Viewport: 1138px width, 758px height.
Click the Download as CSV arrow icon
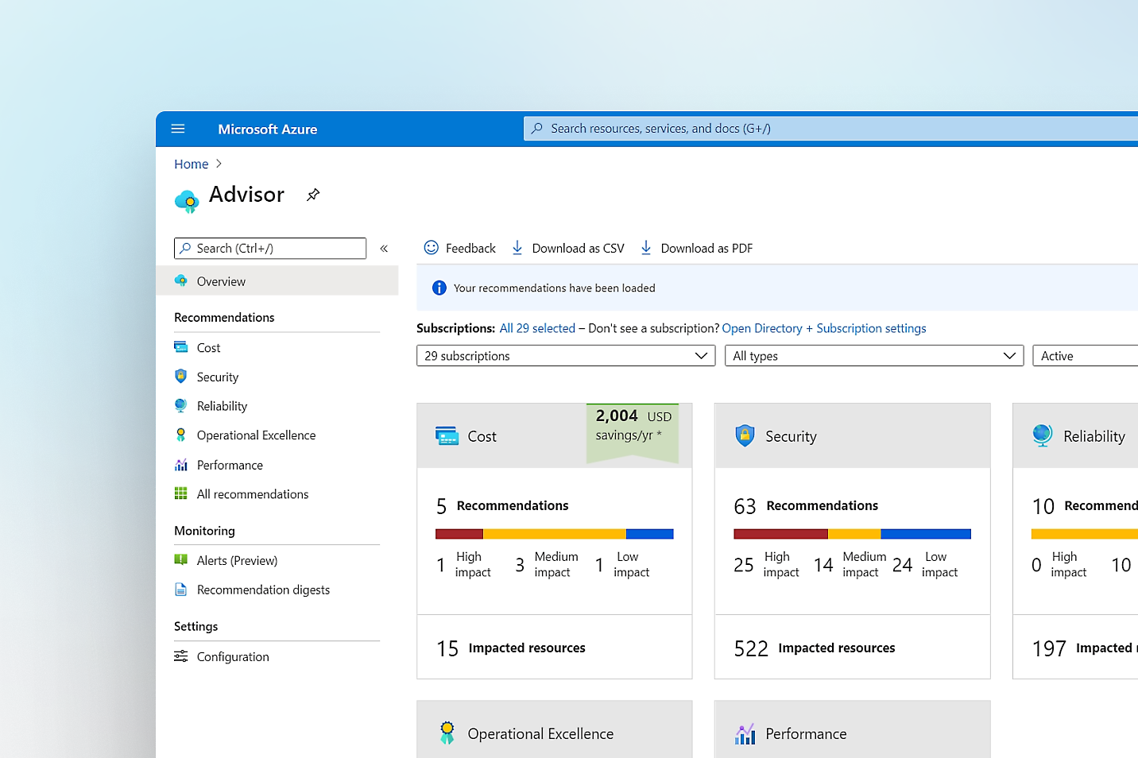pos(517,248)
